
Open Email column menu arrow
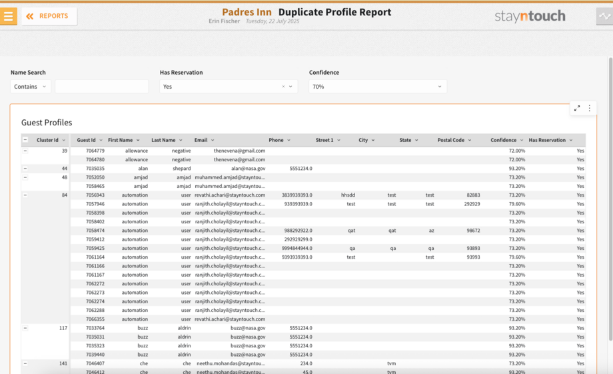[x=213, y=140]
